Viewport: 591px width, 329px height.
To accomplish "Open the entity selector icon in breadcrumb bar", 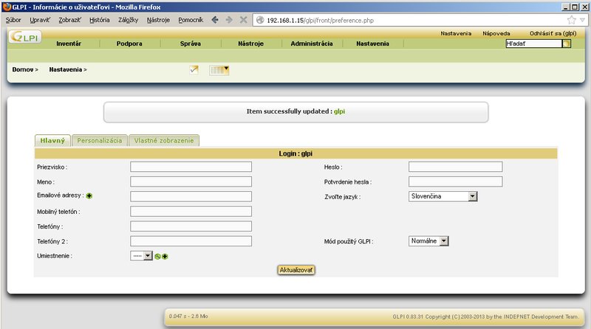I will (x=219, y=70).
